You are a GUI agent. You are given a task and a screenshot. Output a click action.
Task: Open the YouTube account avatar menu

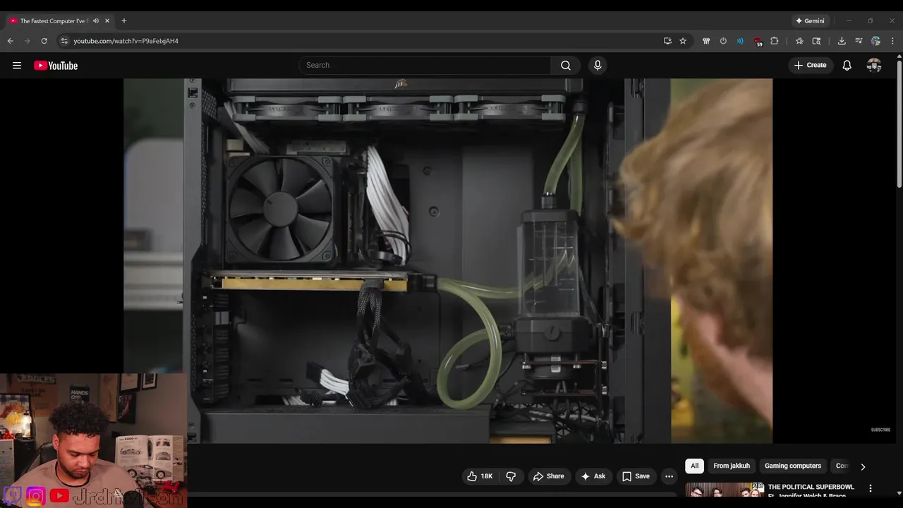coord(874,65)
